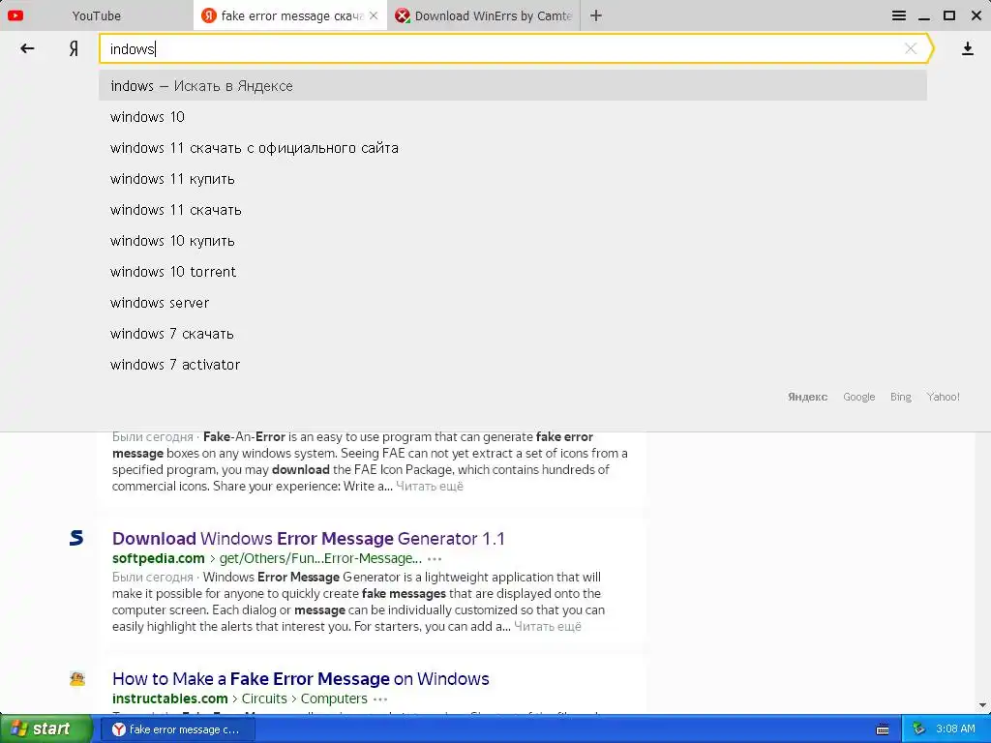Screen dimensions: 991x743
Task: Click the WinErrs tab red X favicon
Action: 402,15
